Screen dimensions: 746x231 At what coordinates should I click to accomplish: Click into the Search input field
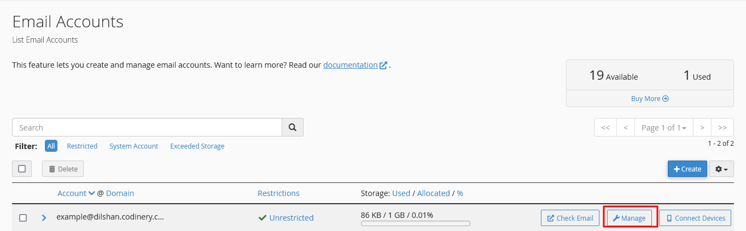(147, 127)
